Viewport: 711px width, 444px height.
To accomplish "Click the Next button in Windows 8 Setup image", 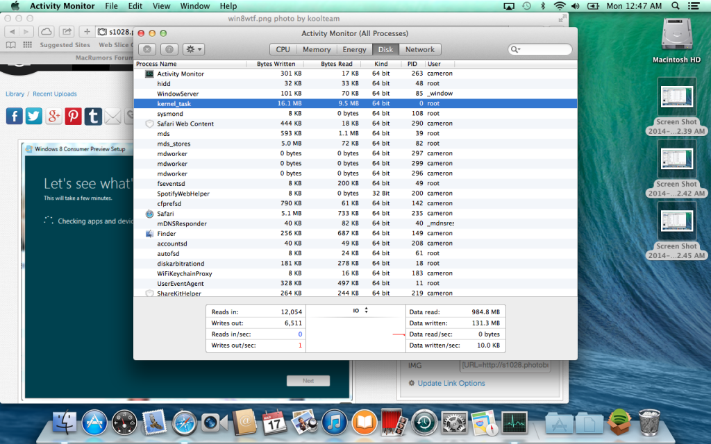I will [308, 381].
